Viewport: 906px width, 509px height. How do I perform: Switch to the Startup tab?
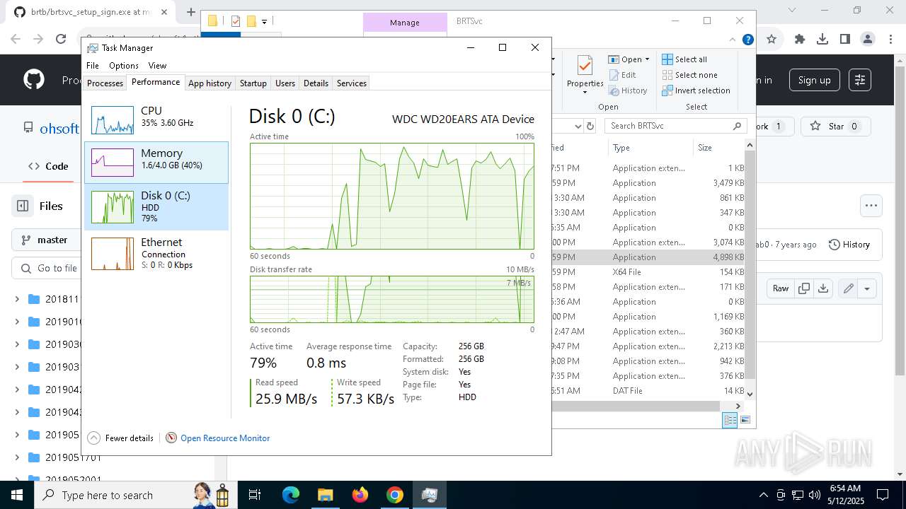253,83
